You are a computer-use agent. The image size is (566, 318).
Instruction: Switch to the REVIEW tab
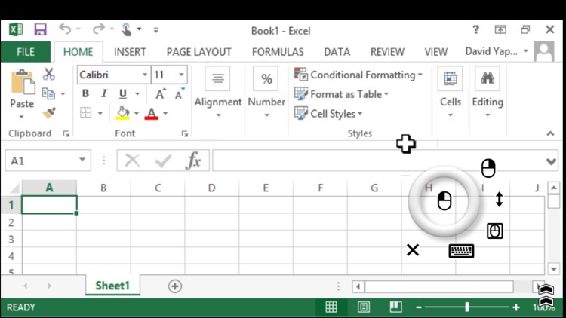click(387, 52)
